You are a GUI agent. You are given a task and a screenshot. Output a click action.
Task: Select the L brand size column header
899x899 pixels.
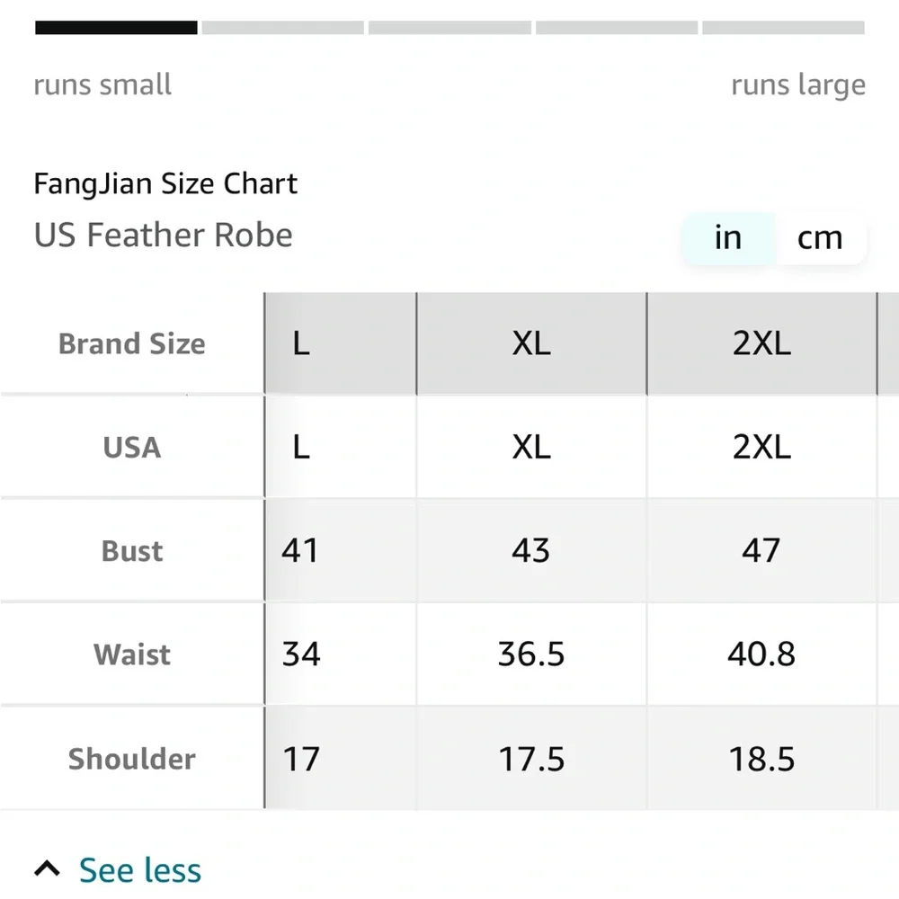click(x=341, y=343)
